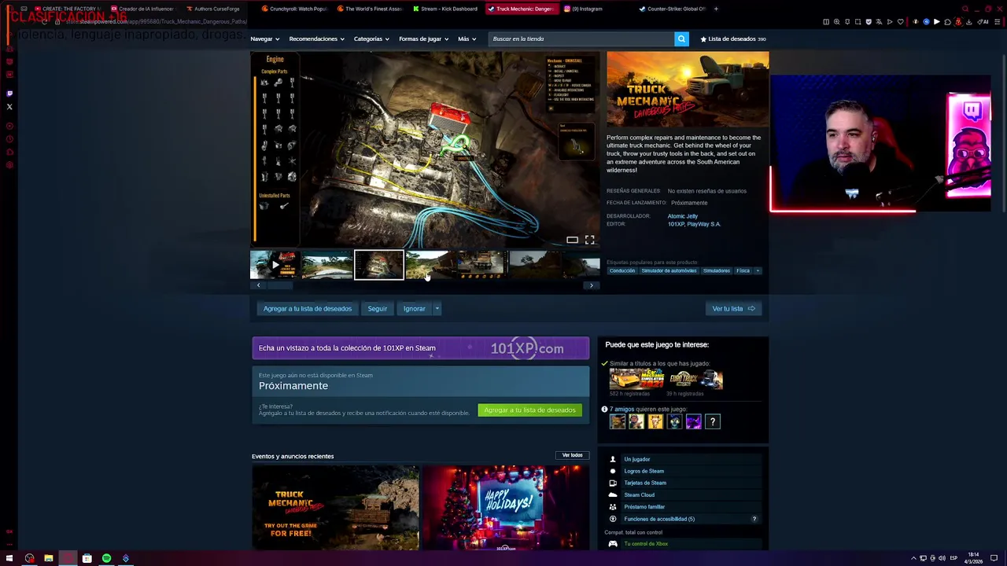This screenshot has width=1007, height=566.
Task: Click the thumbnail strip left arrow
Action: [258, 285]
